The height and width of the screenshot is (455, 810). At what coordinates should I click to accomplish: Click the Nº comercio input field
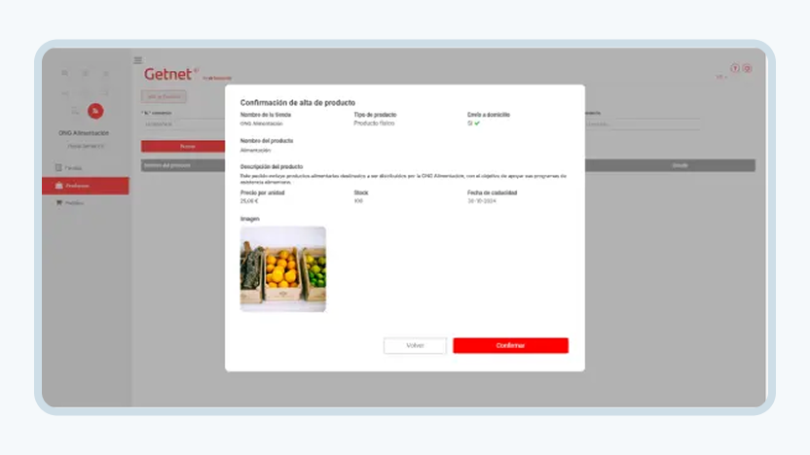pyautogui.click(x=183, y=124)
